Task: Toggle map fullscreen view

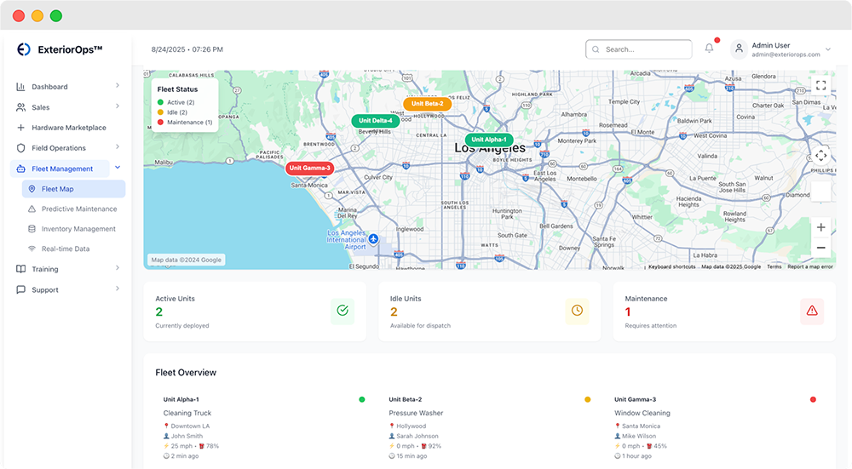Action: pos(820,85)
